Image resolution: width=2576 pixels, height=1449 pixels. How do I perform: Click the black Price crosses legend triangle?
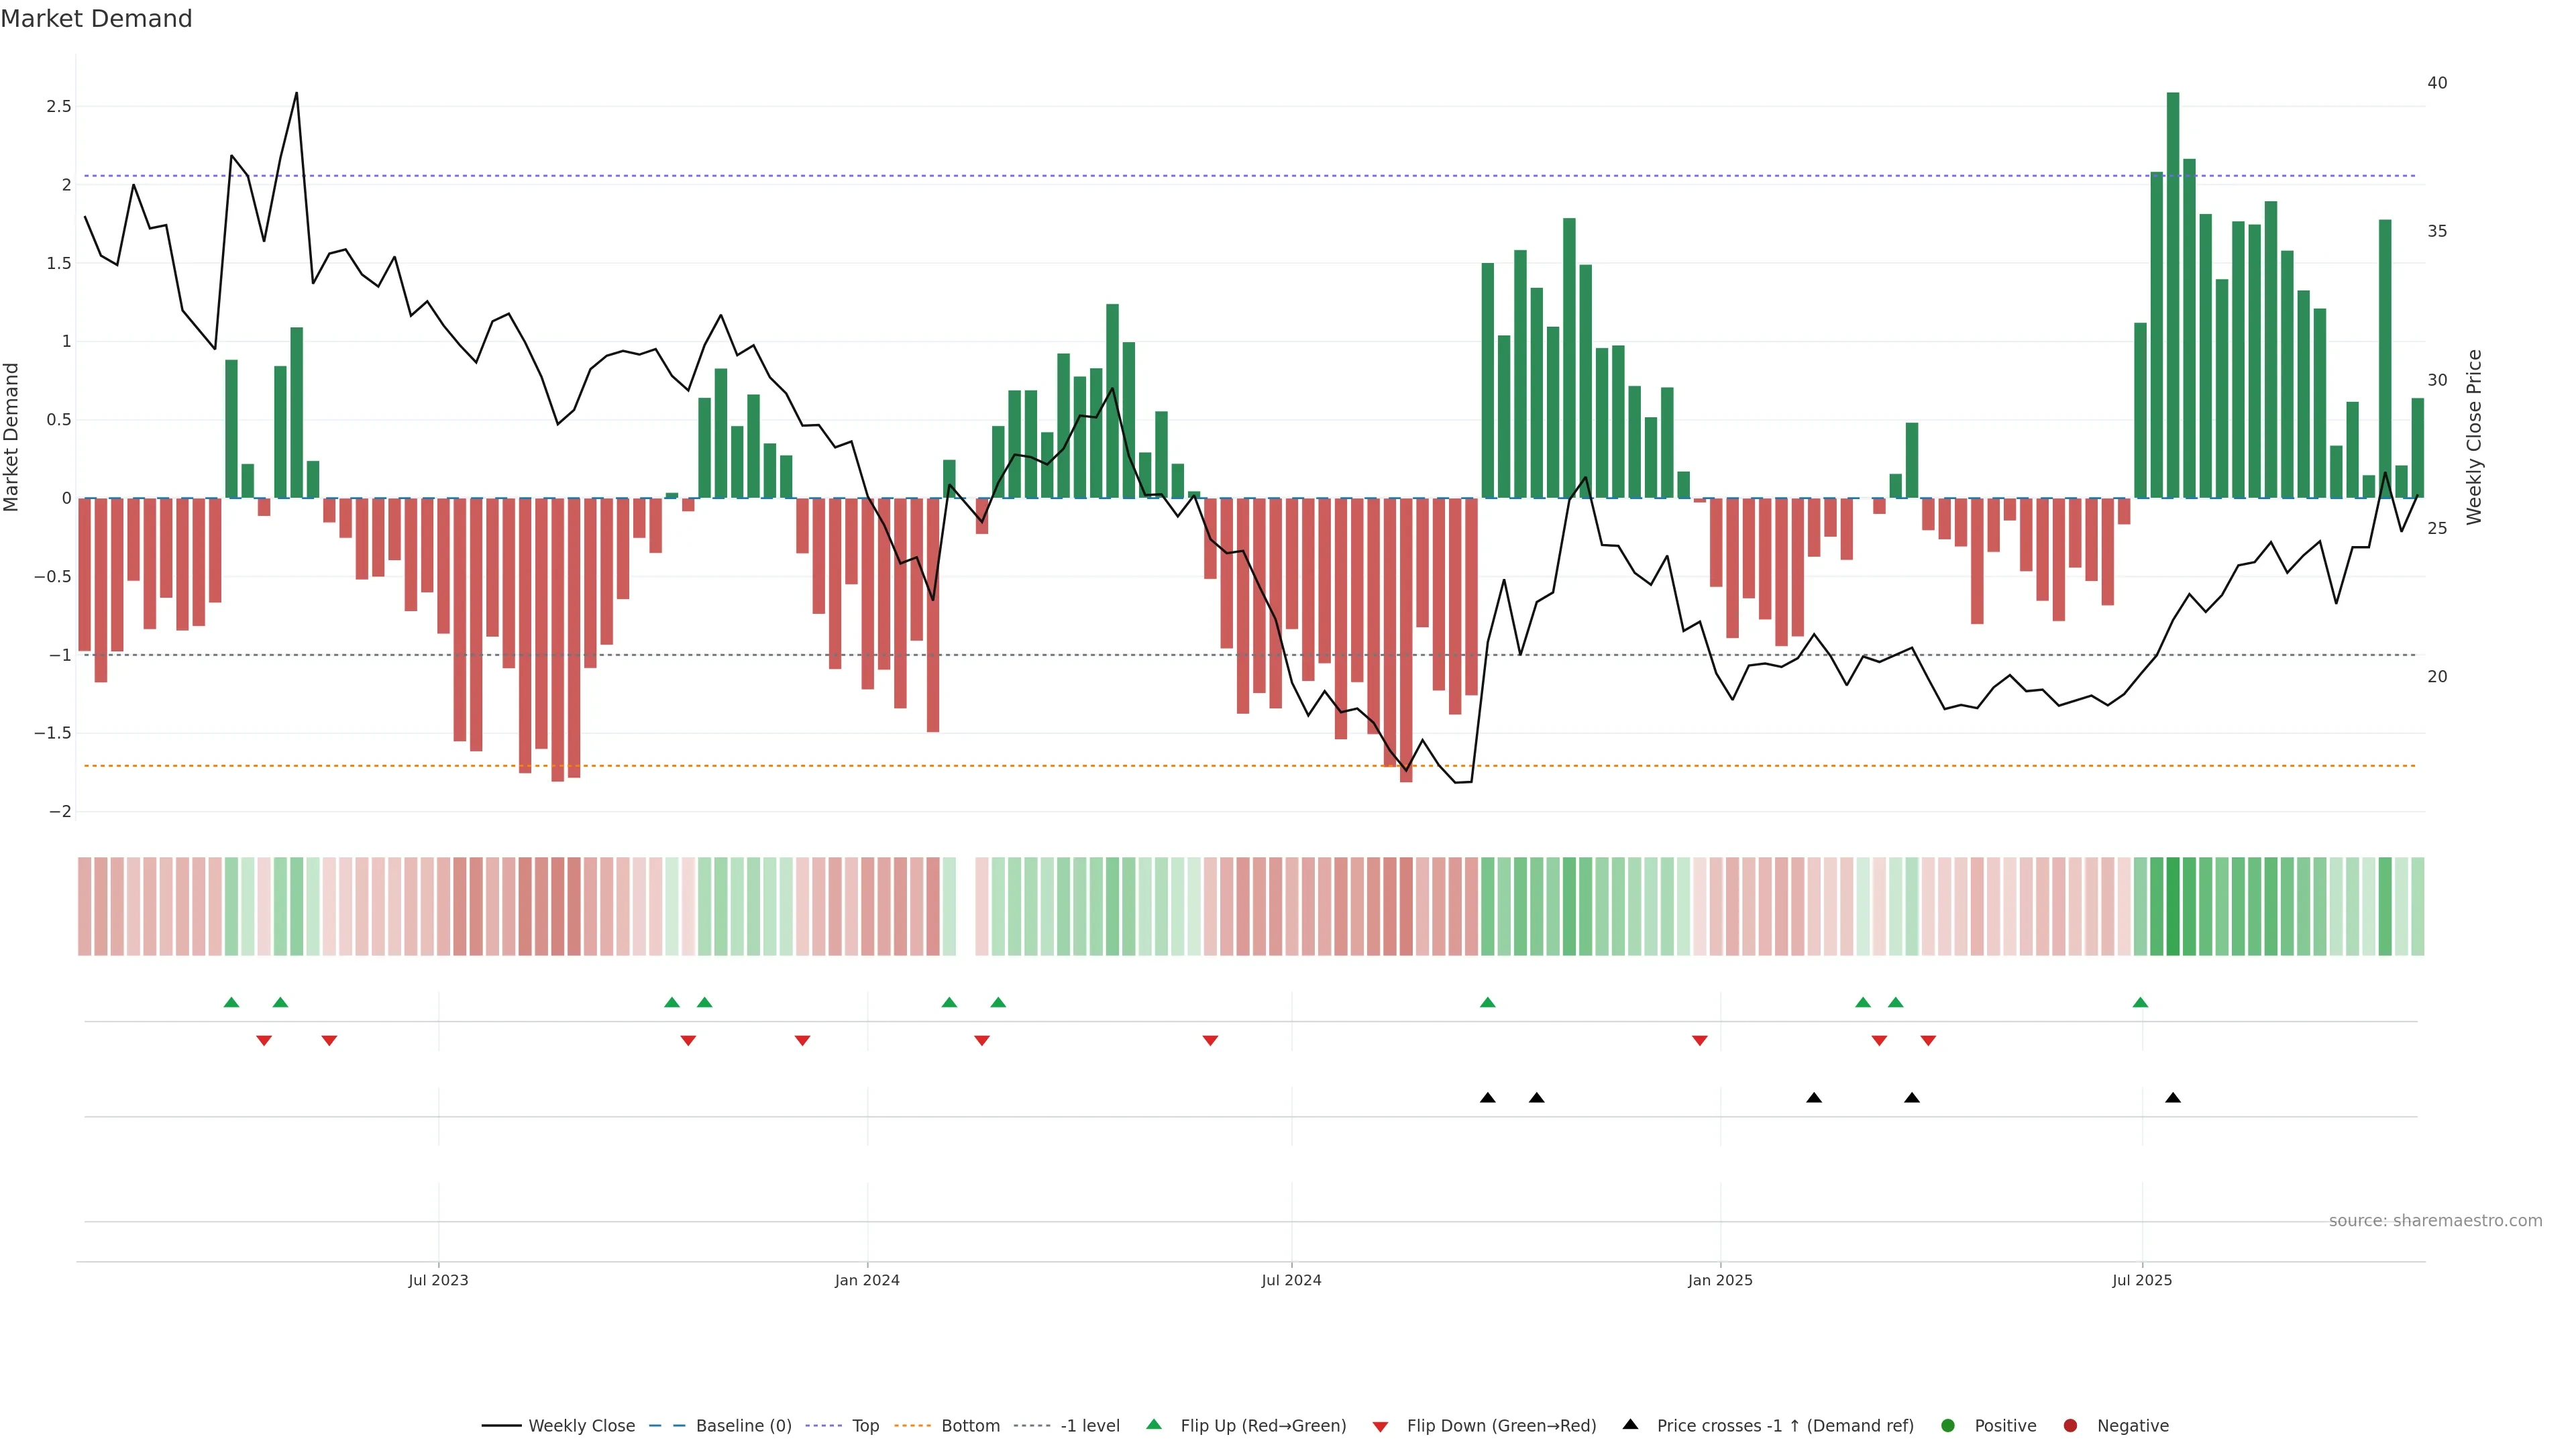point(1630,1424)
